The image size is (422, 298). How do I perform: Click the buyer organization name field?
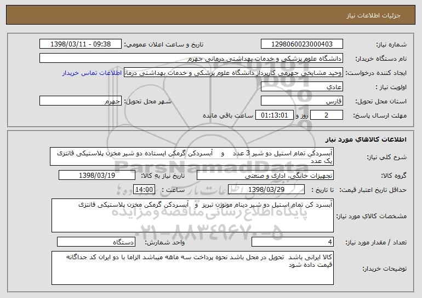[191, 58]
